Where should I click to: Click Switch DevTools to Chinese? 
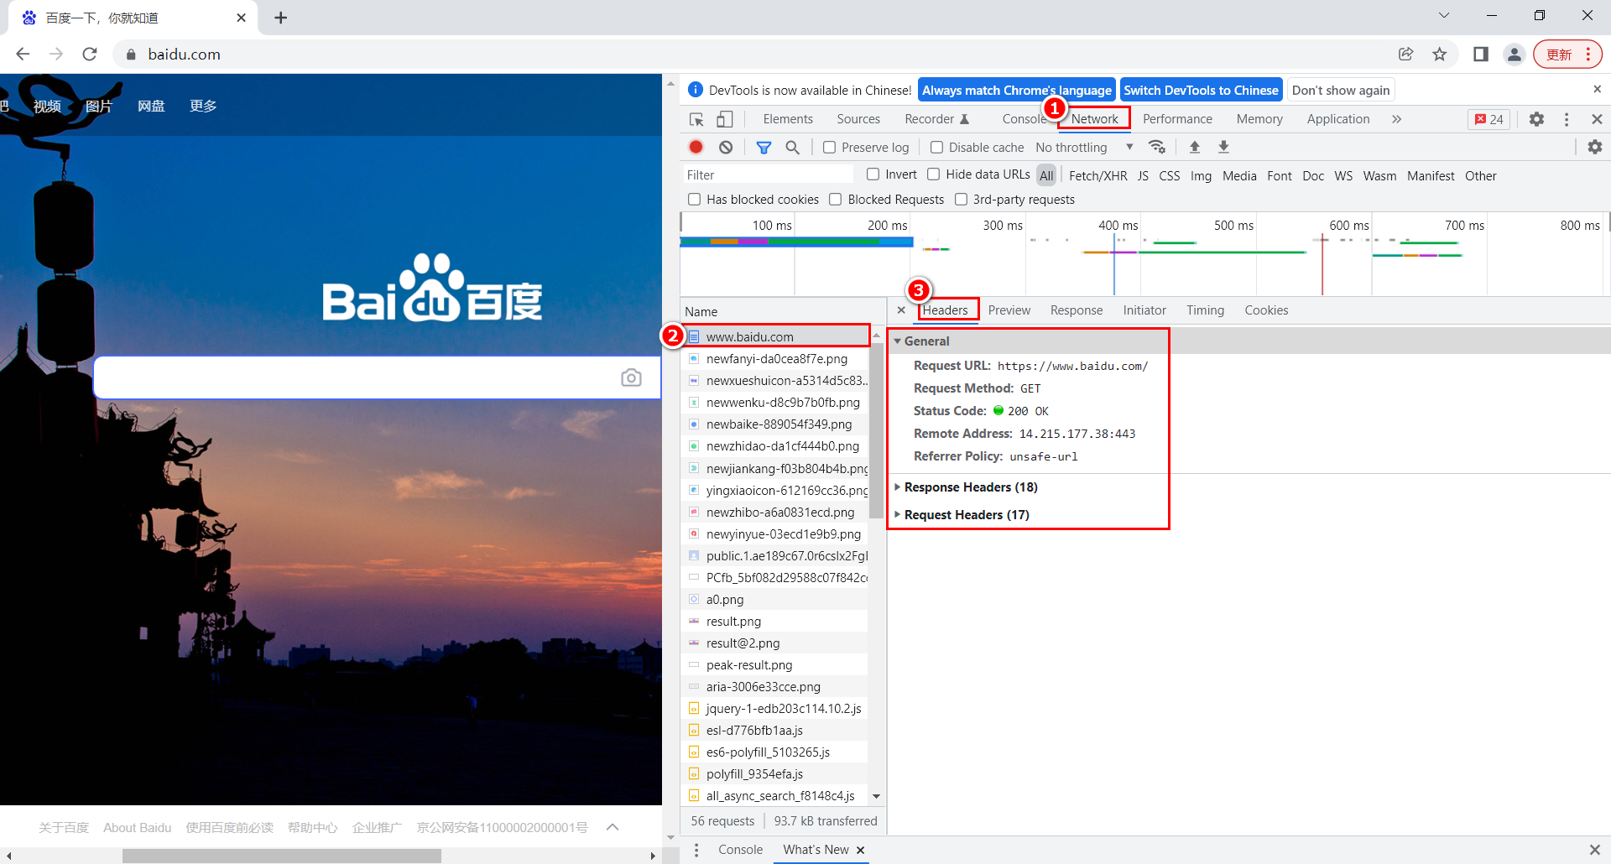point(1201,90)
